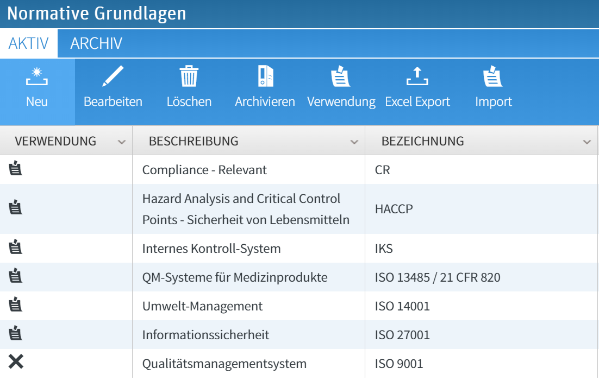
Task: Select the Bearbeiten pencil icon
Action: (x=113, y=76)
